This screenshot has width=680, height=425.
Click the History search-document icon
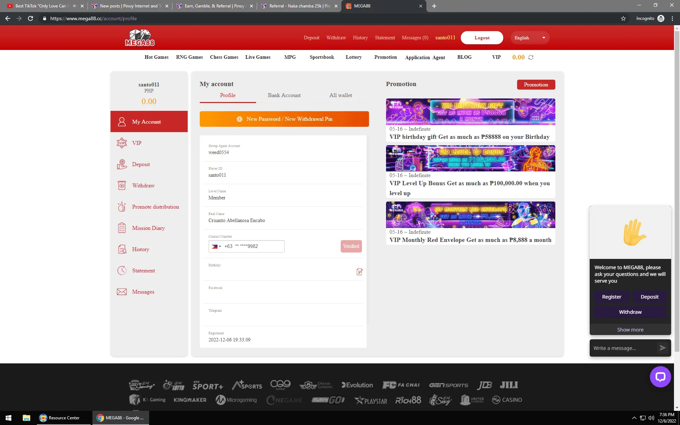(x=122, y=249)
